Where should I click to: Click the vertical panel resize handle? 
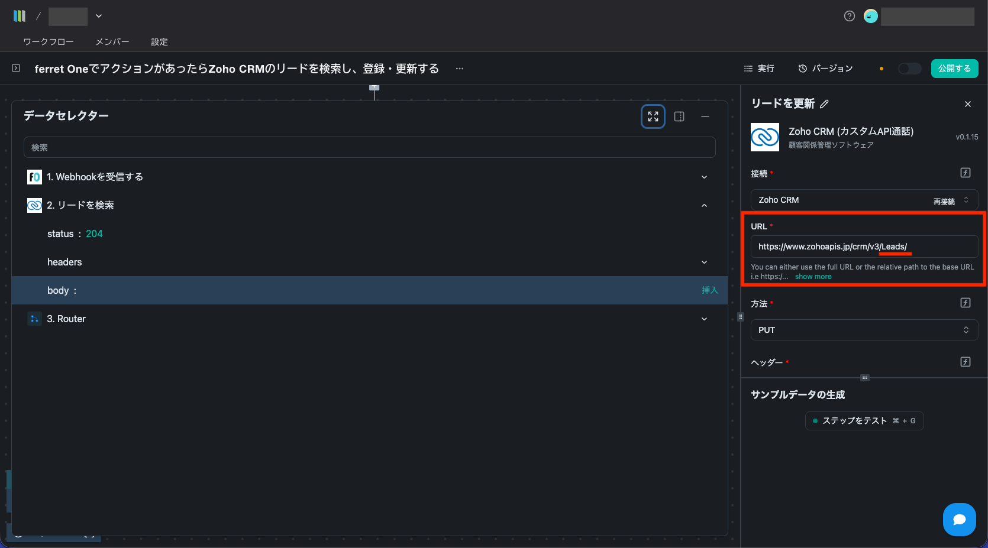point(741,317)
